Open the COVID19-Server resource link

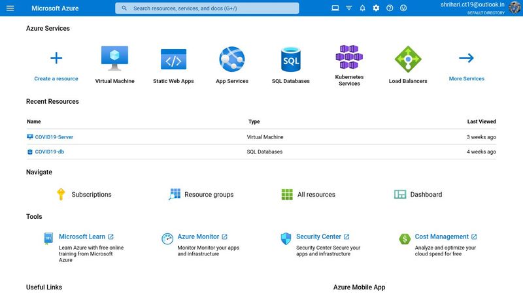(x=54, y=137)
